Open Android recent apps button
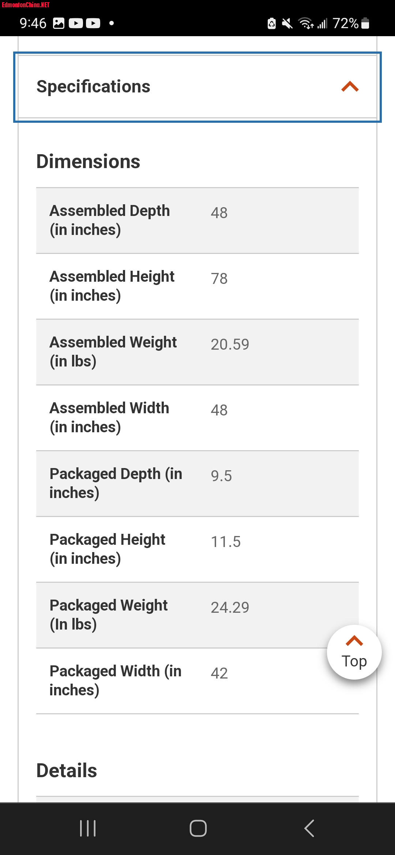 point(88,828)
